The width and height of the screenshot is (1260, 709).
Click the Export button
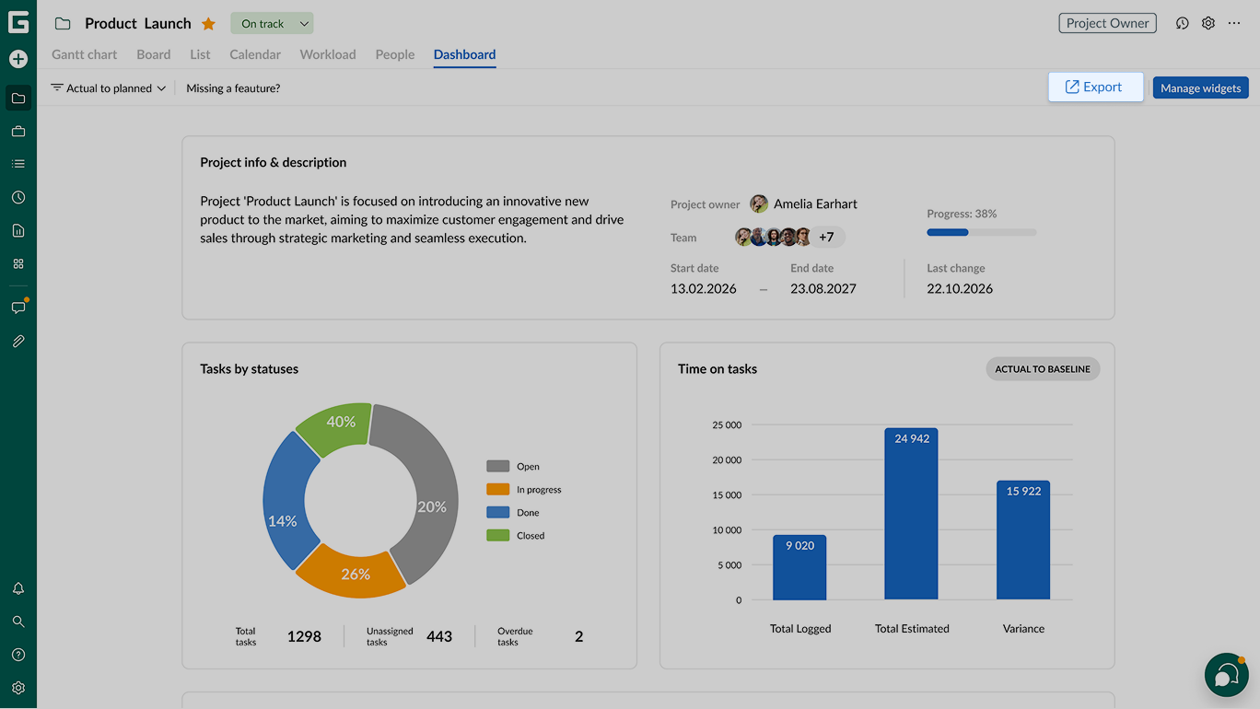click(x=1096, y=87)
